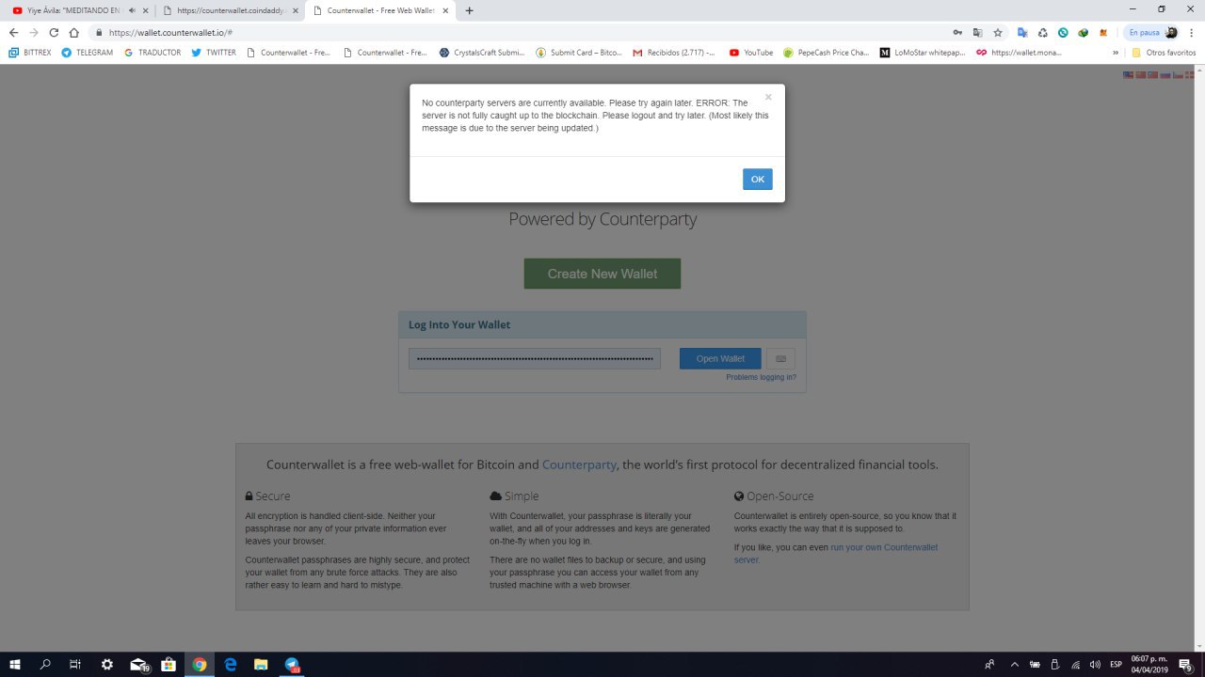Open the CrystalsCraft Submi... bookmark
The height and width of the screenshot is (677, 1205).
click(482, 53)
